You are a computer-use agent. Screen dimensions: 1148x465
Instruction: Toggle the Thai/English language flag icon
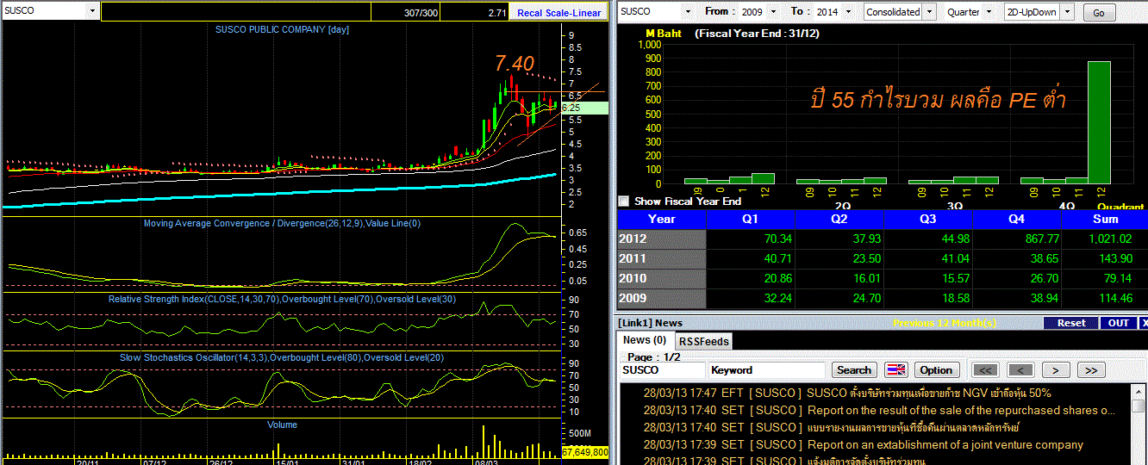(896, 370)
